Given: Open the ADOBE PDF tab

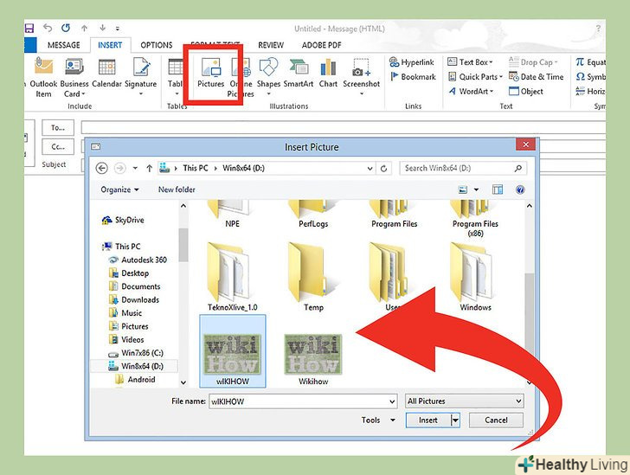Looking at the screenshot, I should click(321, 45).
